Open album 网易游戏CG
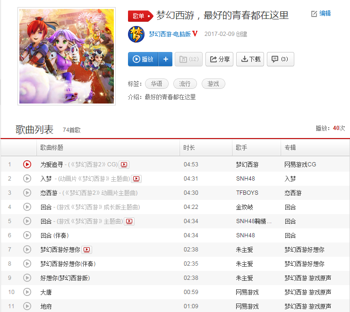The height and width of the screenshot is (312, 350). 300,165
